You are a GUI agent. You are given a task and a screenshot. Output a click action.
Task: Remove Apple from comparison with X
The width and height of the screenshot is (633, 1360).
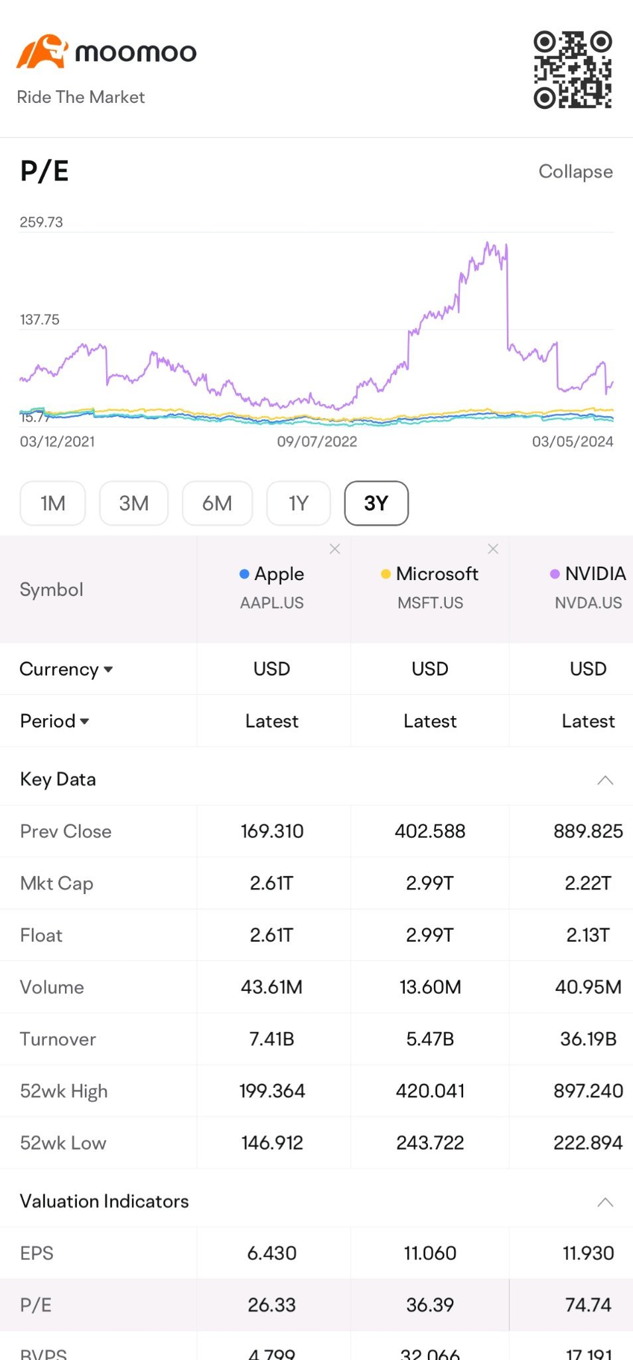click(x=335, y=549)
